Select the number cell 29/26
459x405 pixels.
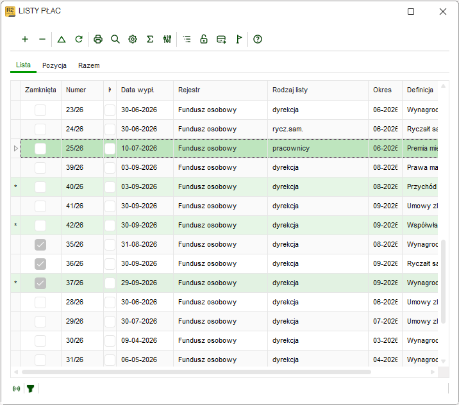[x=82, y=321]
